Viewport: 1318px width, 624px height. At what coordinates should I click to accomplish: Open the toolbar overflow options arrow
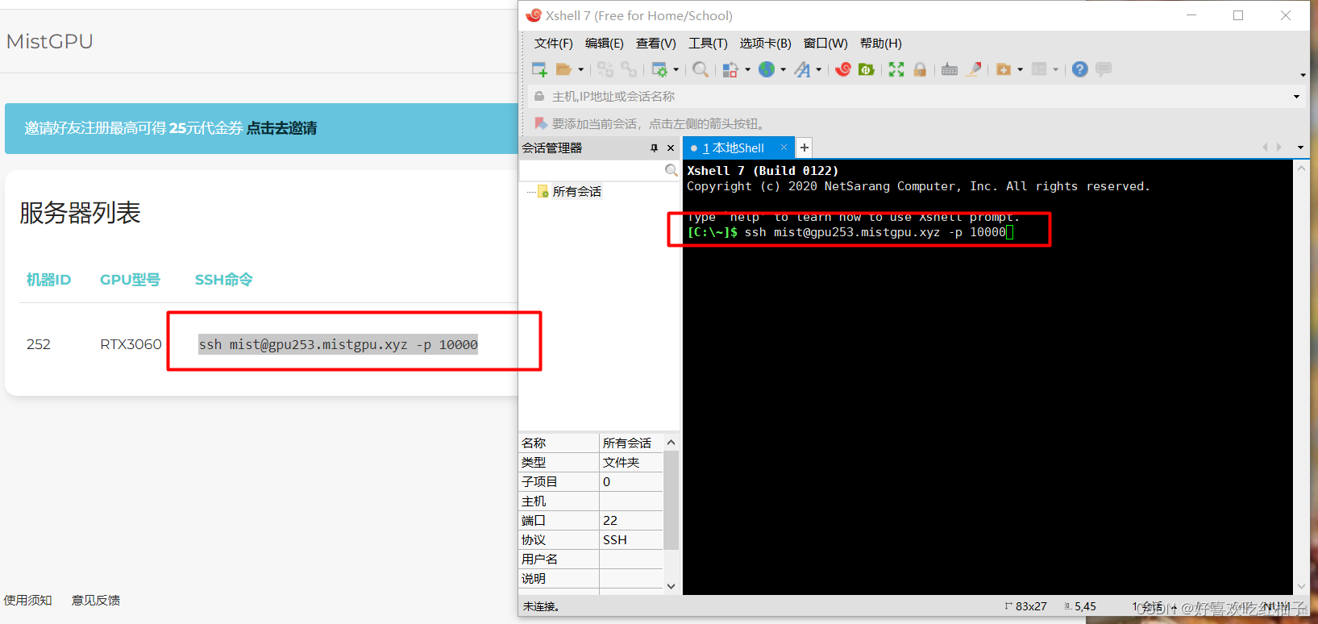tap(1303, 75)
